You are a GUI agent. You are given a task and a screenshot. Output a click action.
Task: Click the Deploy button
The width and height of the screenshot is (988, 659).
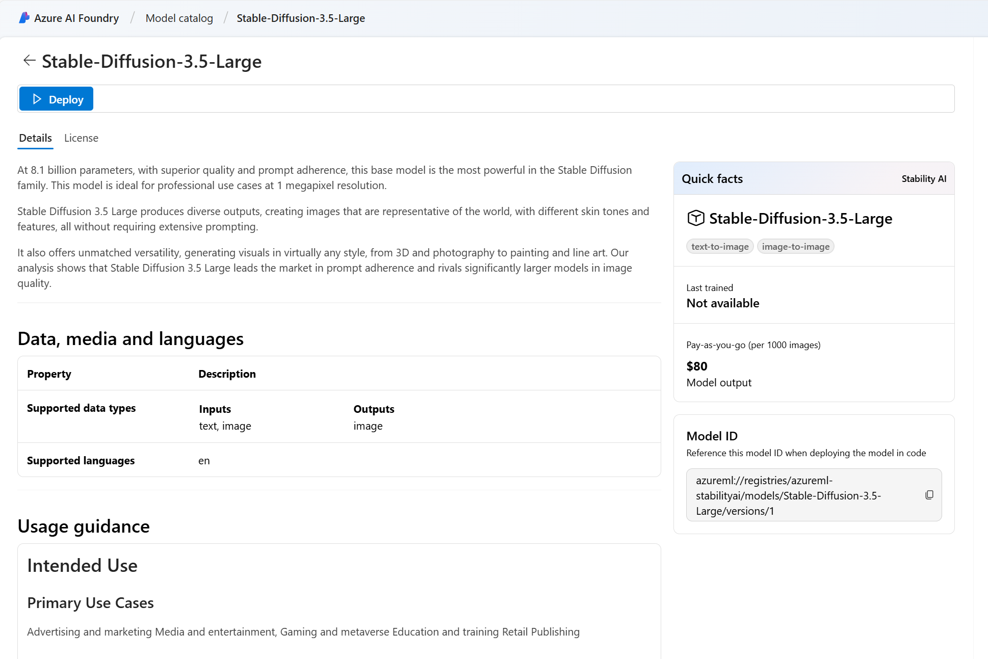[x=57, y=99]
